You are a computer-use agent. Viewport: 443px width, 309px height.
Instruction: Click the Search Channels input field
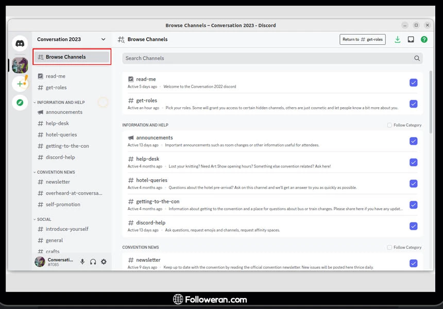(x=268, y=58)
